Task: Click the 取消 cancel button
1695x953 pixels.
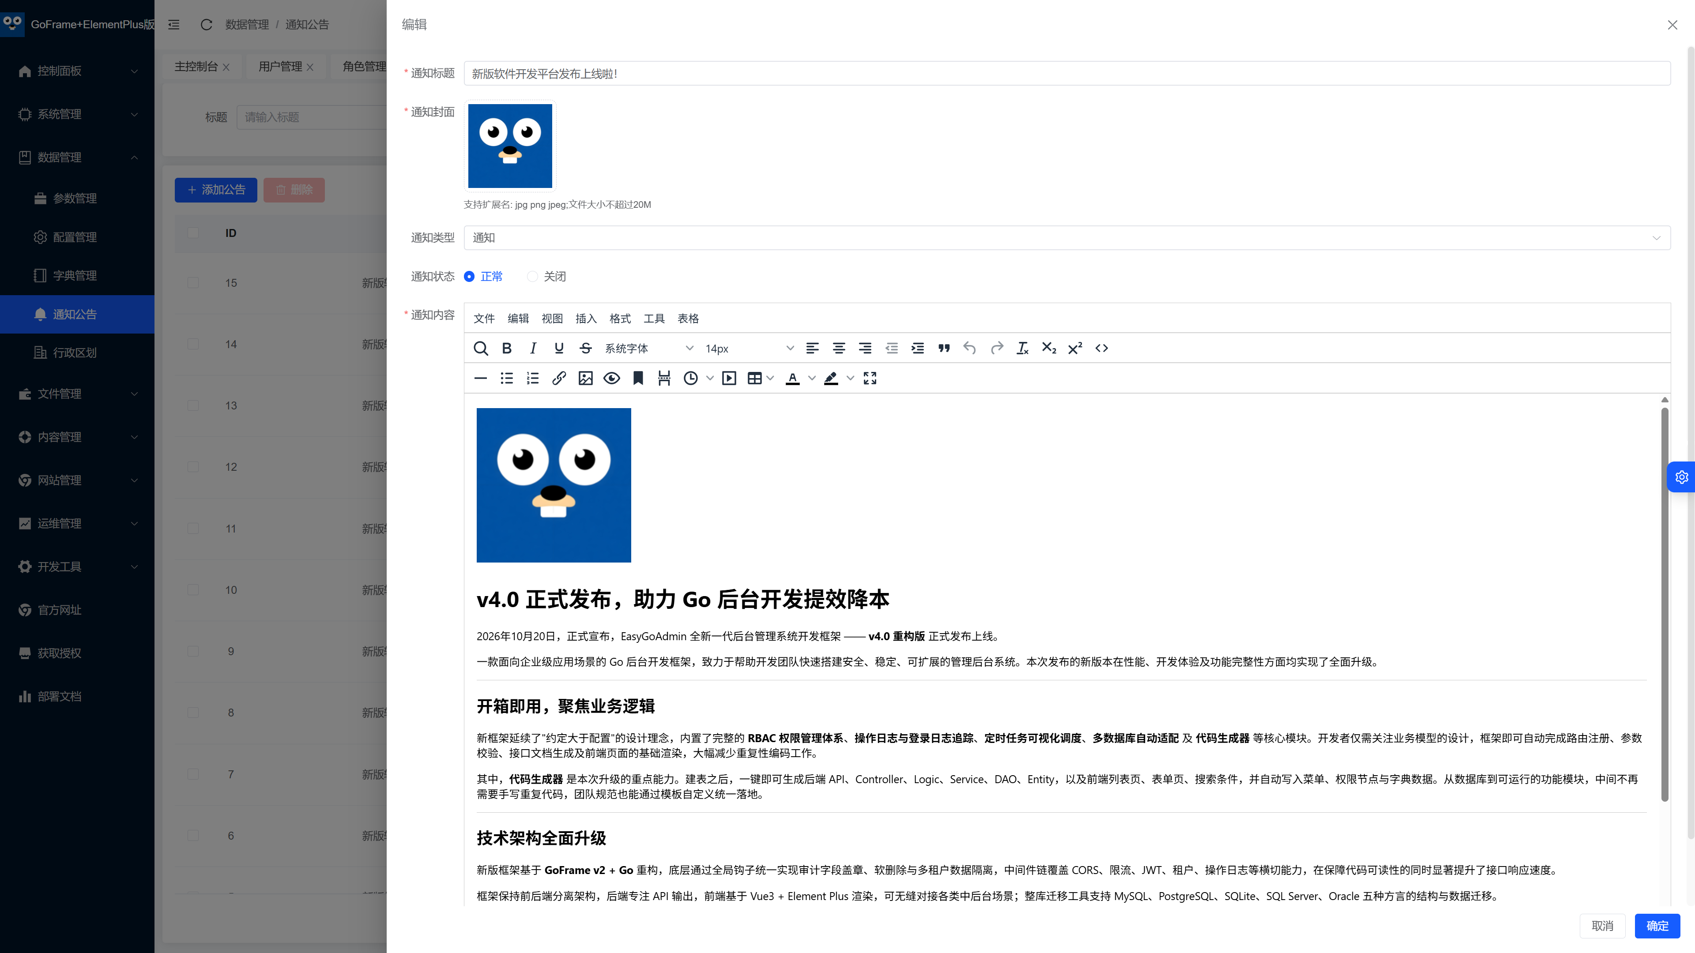Action: pos(1602,926)
